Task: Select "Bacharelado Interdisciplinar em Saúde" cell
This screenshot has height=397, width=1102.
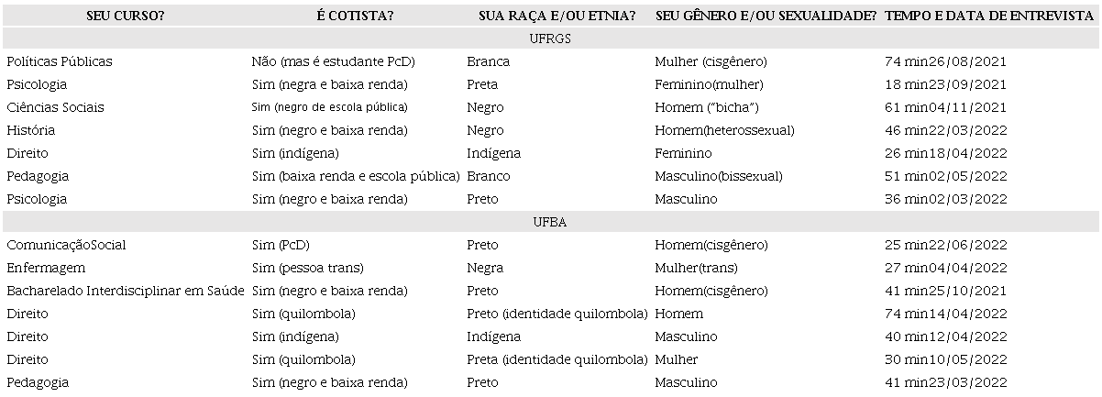Action: tap(126, 291)
